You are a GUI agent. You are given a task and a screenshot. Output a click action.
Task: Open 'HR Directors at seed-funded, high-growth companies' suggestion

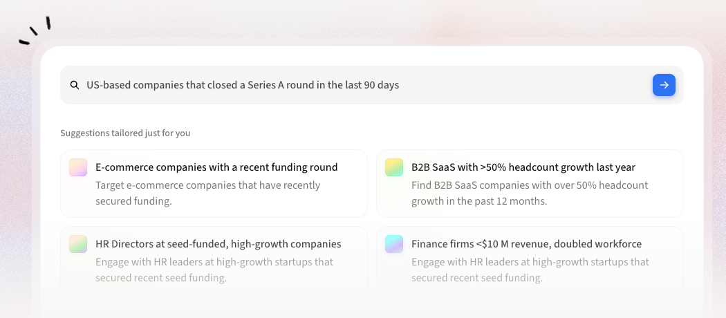218,244
